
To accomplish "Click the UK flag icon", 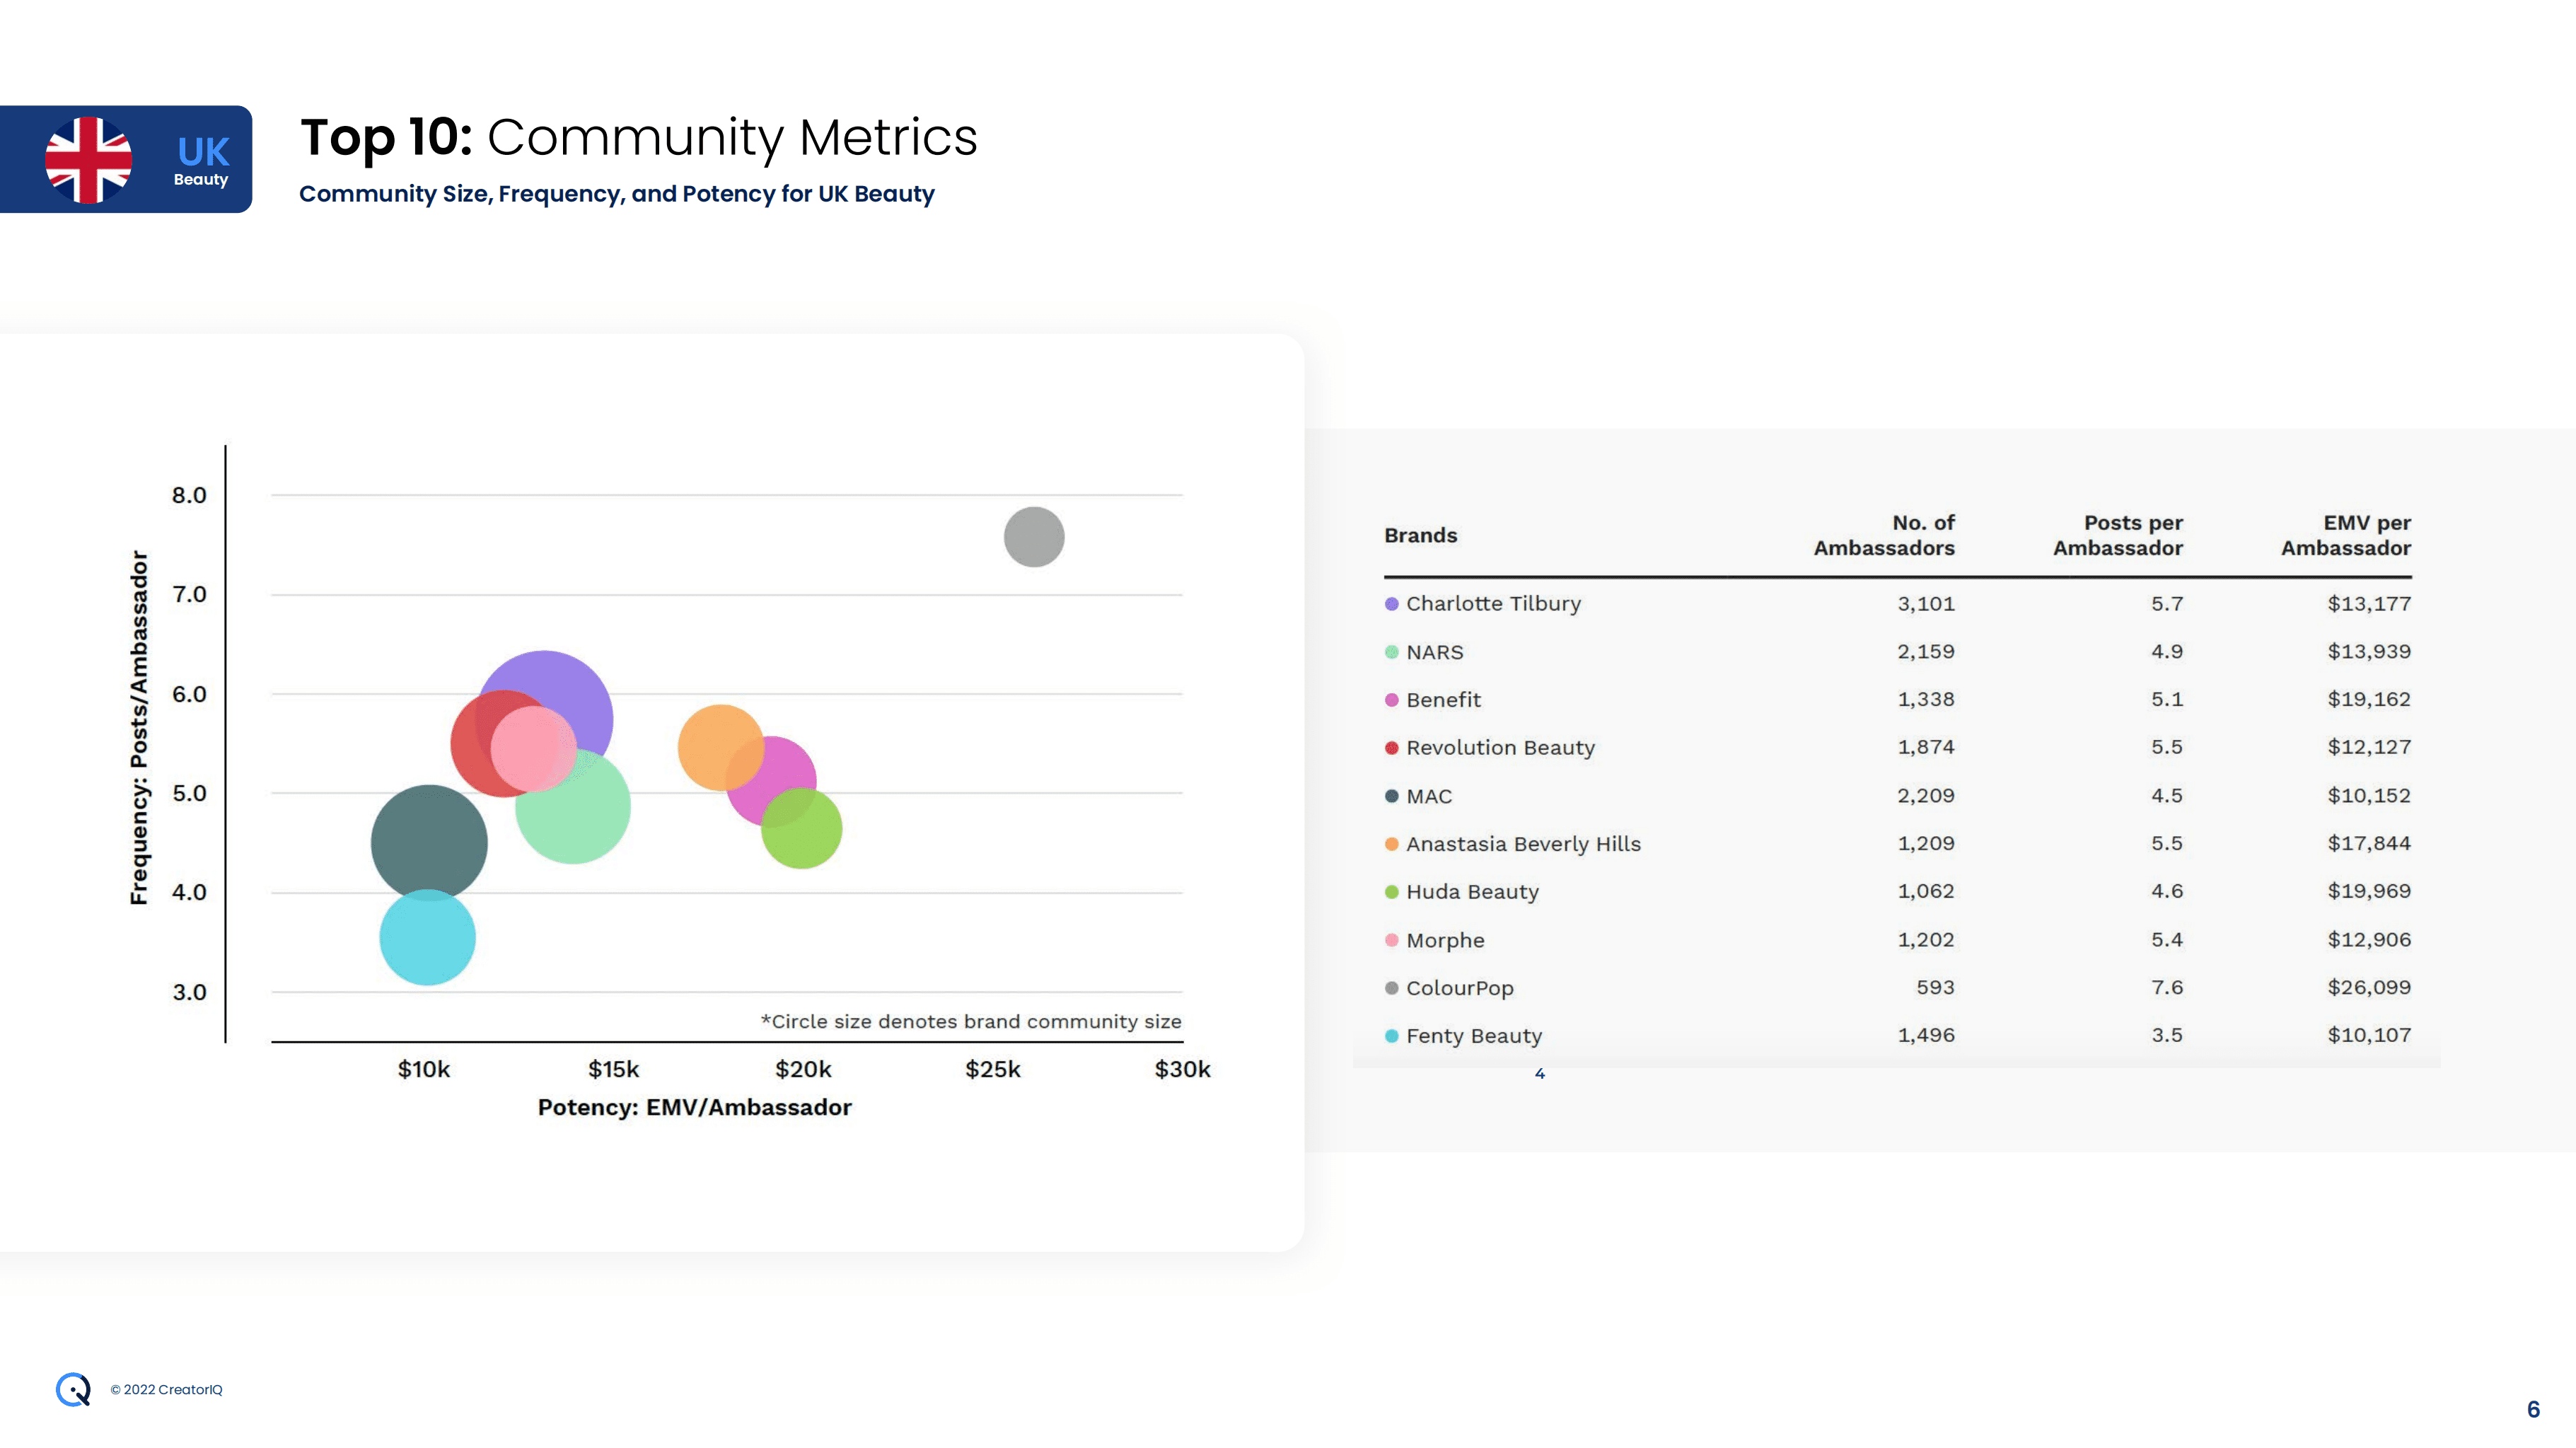I will coord(88,160).
